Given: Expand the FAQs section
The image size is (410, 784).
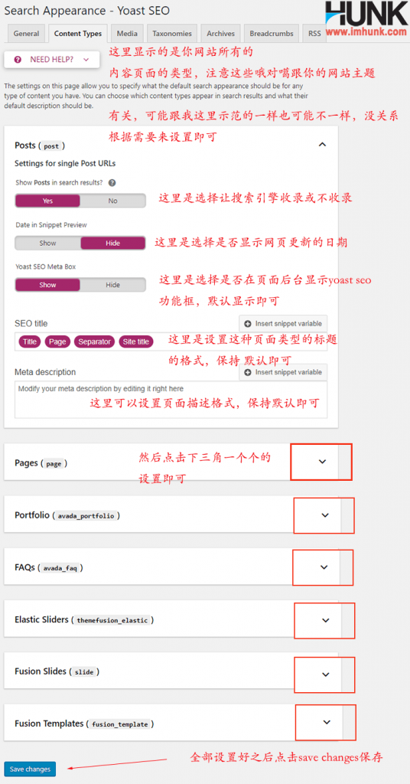Looking at the screenshot, I should click(324, 567).
